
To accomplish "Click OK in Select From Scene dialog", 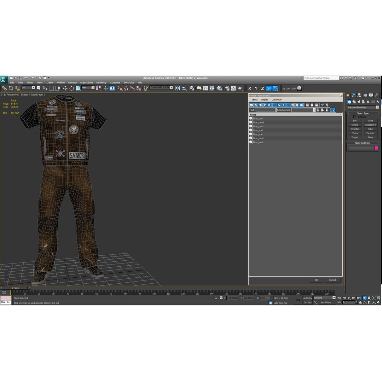I will pos(316,280).
